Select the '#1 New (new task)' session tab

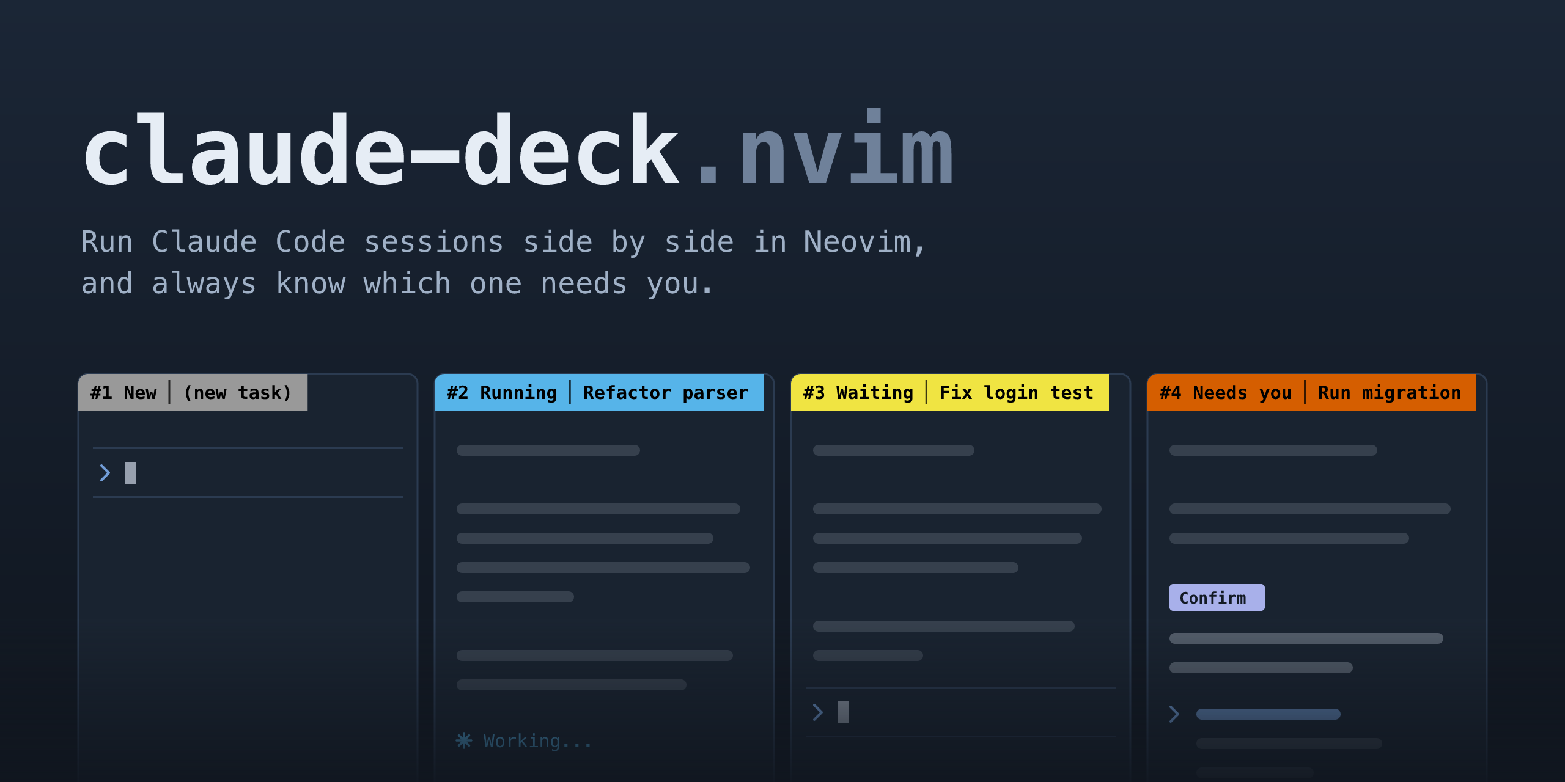click(193, 392)
